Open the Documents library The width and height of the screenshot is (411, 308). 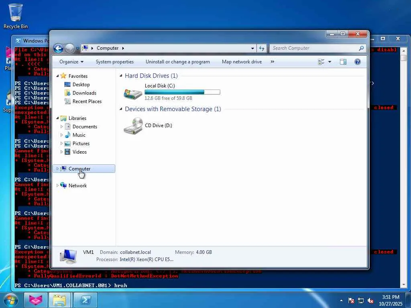[85, 127]
